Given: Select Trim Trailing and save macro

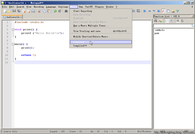Looking at the screenshot, I should click(101, 31).
